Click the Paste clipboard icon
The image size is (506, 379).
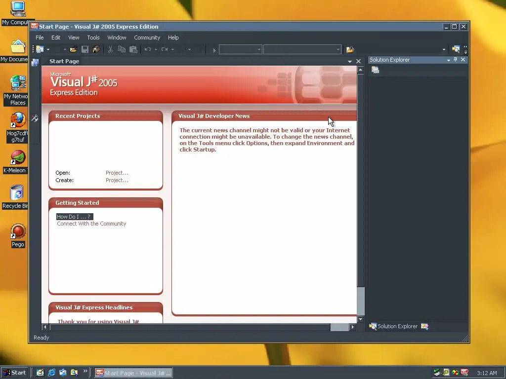133,49
